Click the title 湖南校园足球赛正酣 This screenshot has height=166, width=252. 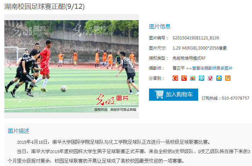click(35, 7)
